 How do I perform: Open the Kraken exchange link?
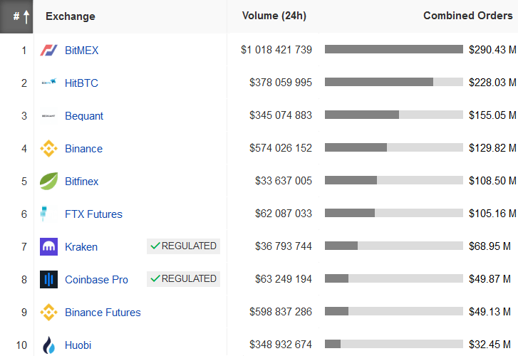81,246
